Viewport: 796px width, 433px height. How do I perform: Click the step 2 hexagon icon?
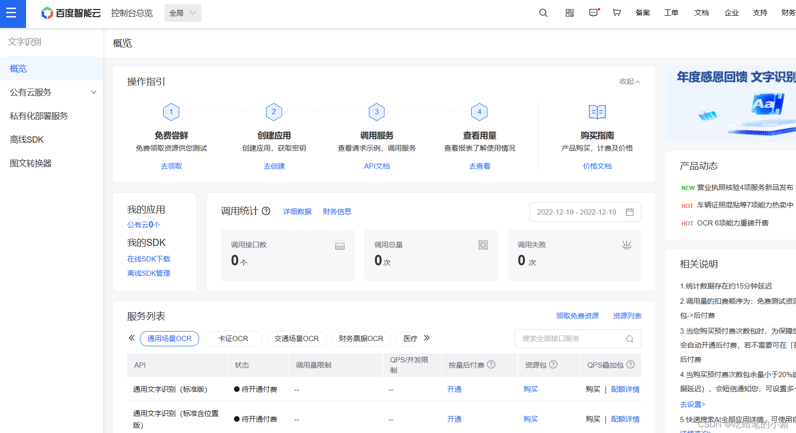pos(274,112)
